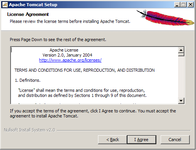Open the apache.org/licenses hyperlink
The width and height of the screenshot is (196, 150).
(x=70, y=60)
